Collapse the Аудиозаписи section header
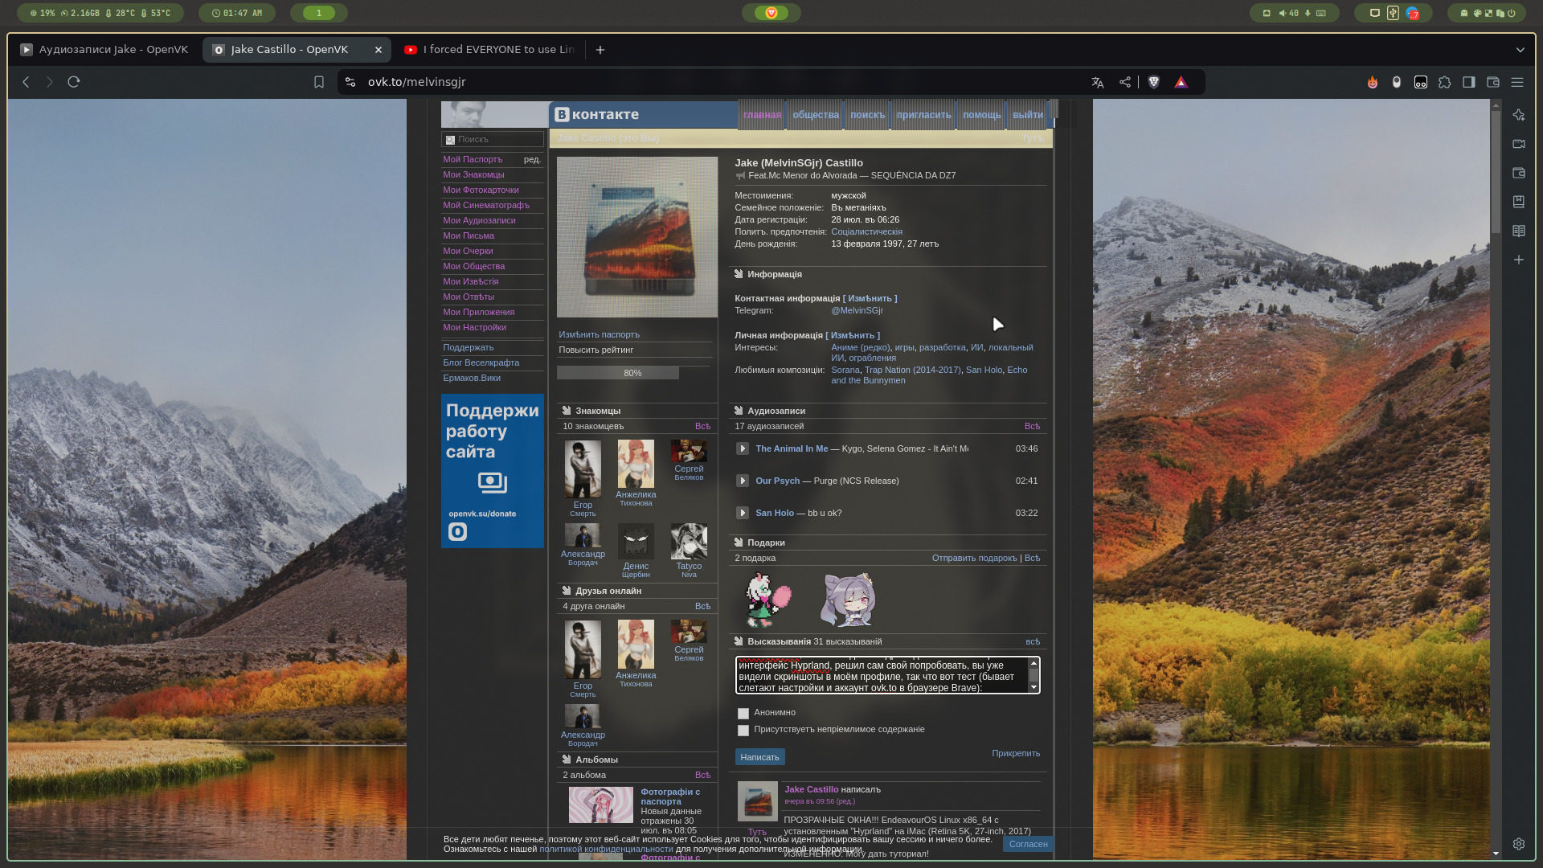1543x868 pixels. [776, 411]
